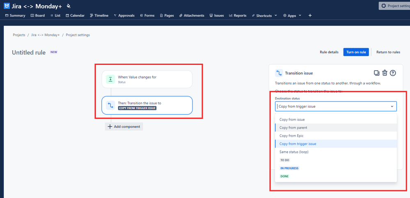This screenshot has height=198, width=410.
Task: Click Return to rules
Action: (388, 52)
